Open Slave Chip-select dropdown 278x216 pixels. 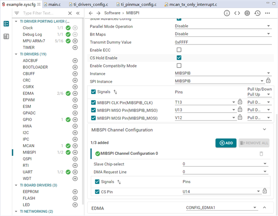(225, 164)
